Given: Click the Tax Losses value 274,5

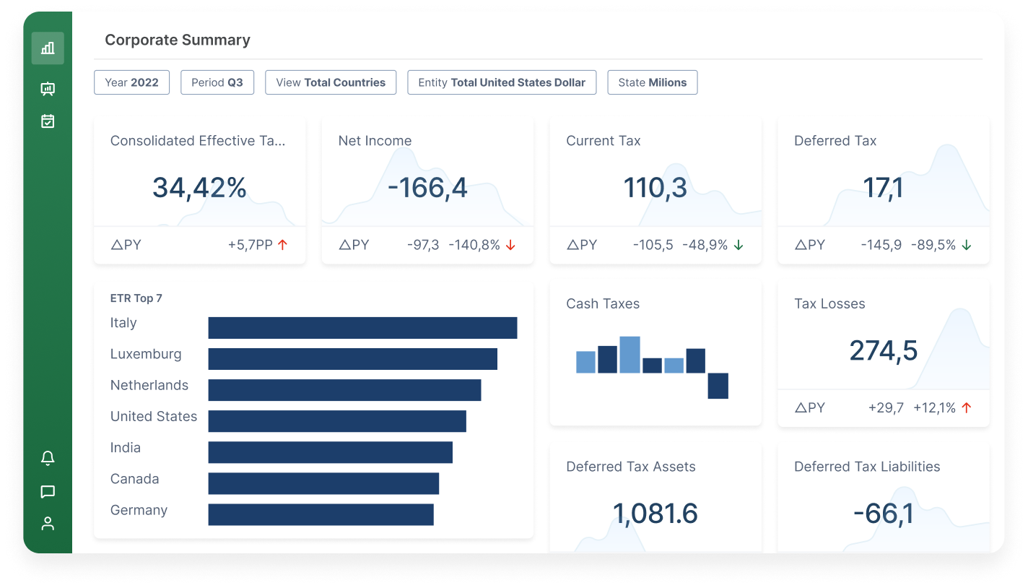Looking at the screenshot, I should (x=882, y=350).
